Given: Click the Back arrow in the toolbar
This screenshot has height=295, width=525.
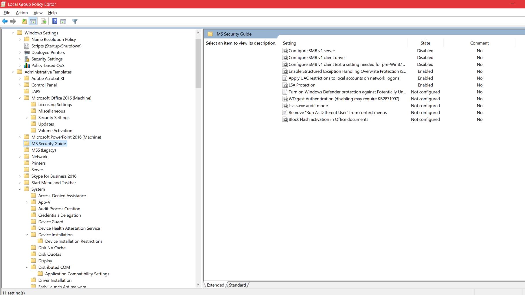Looking at the screenshot, I should (5, 21).
